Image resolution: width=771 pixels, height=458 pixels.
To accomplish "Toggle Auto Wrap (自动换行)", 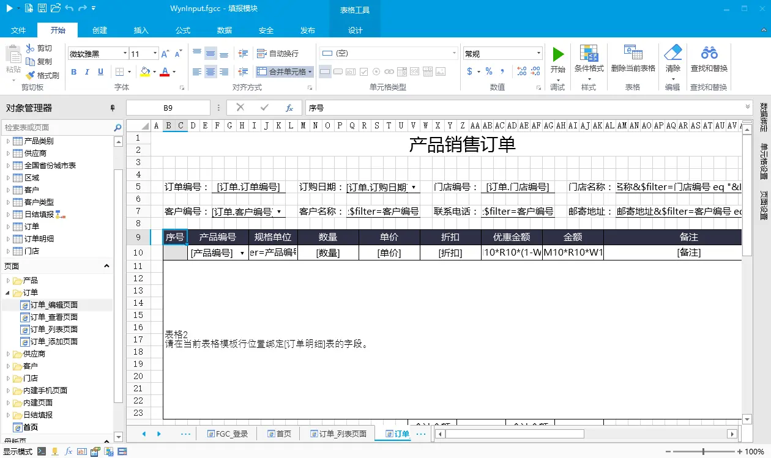I will point(278,54).
